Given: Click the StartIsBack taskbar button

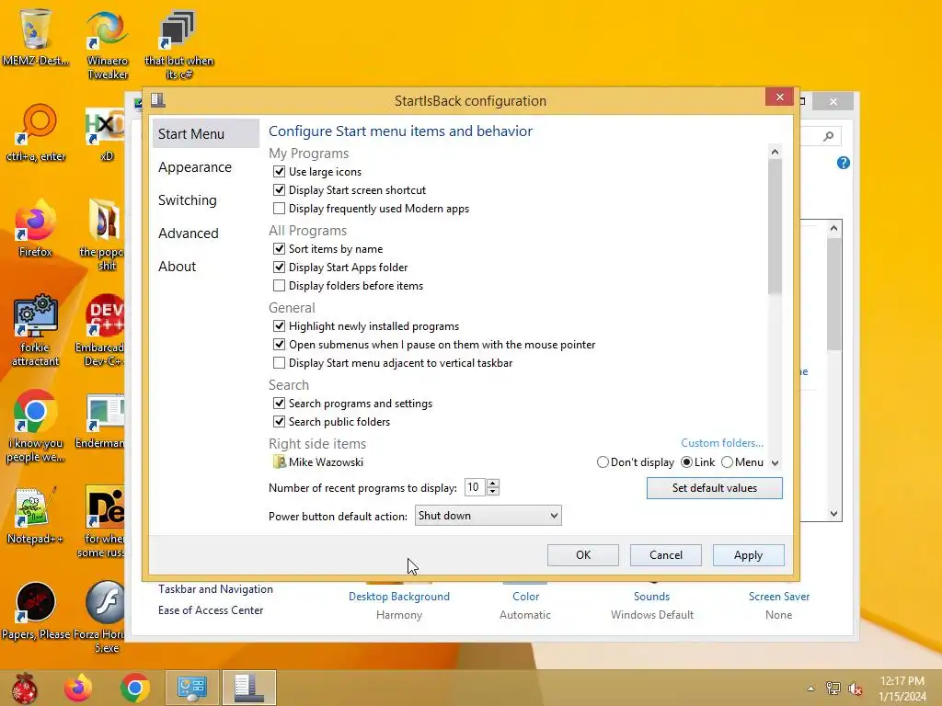Looking at the screenshot, I should 248,688.
